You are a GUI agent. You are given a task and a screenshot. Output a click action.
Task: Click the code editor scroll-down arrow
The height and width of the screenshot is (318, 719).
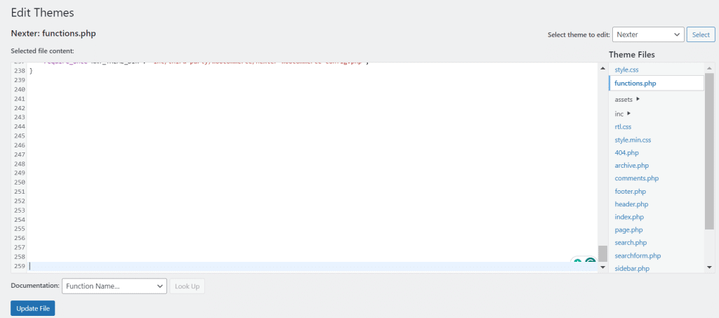[602, 267]
